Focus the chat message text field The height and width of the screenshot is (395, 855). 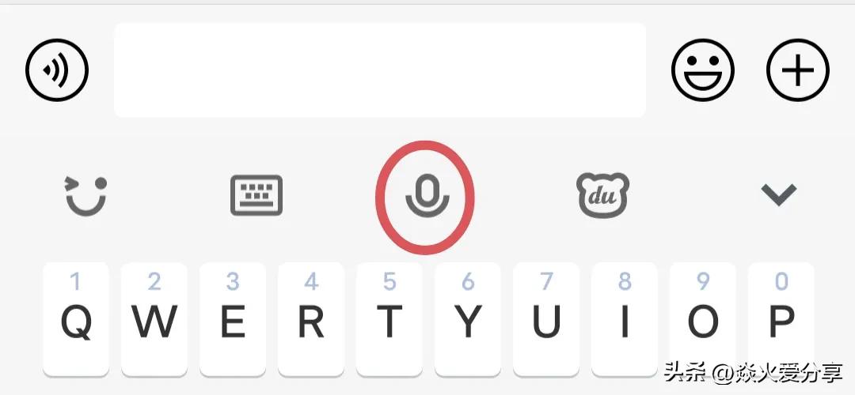[380, 70]
